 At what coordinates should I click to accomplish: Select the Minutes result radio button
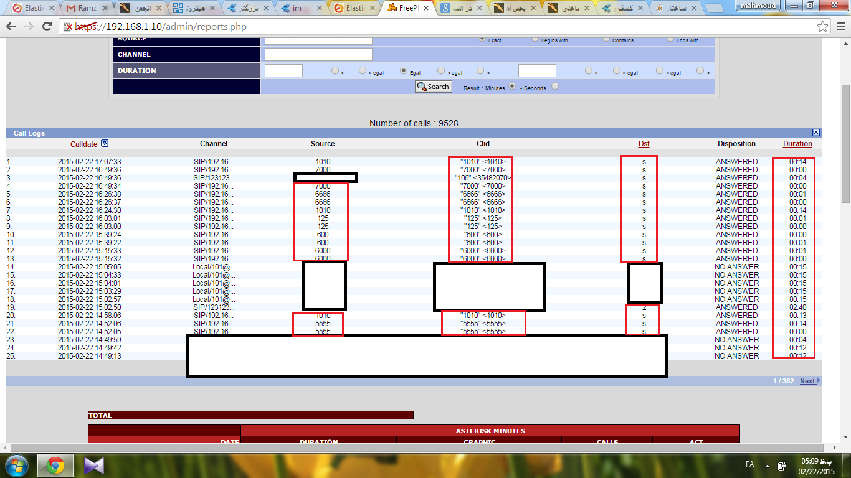tap(512, 87)
